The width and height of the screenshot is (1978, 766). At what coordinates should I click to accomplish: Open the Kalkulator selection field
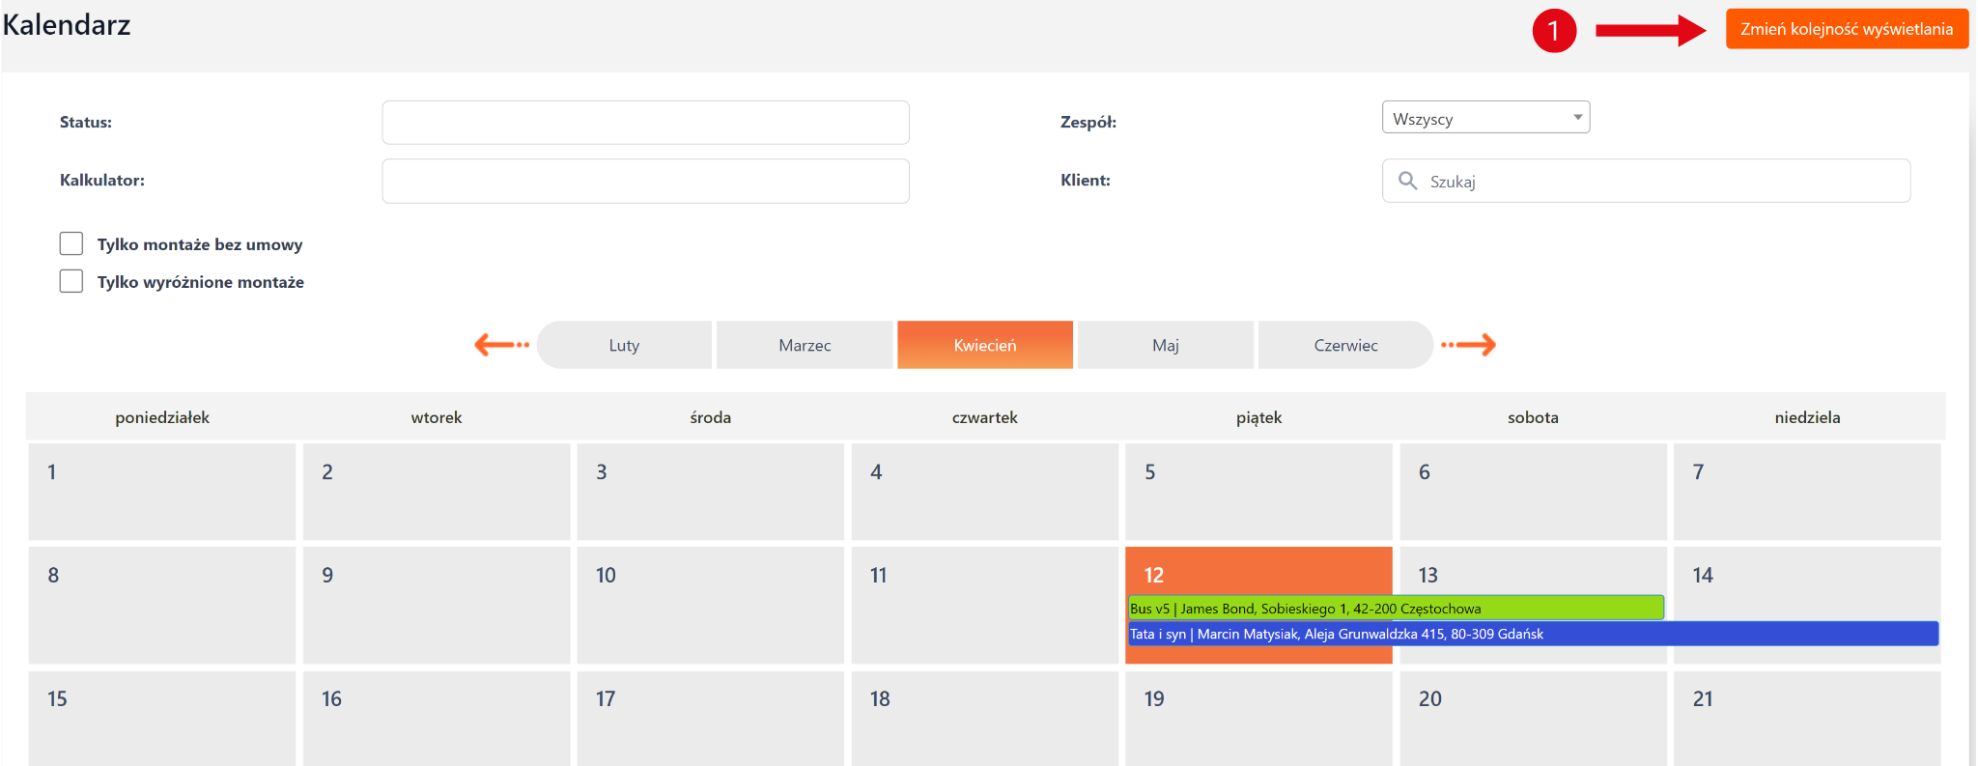point(645,181)
